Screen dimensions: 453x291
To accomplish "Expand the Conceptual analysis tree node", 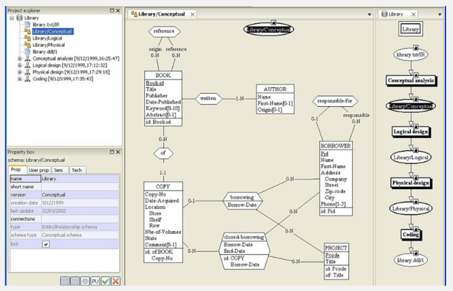I will 20,58.
